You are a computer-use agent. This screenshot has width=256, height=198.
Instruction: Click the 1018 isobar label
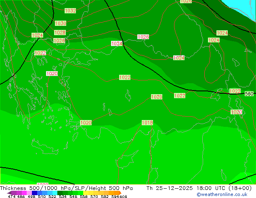(x=147, y=123)
